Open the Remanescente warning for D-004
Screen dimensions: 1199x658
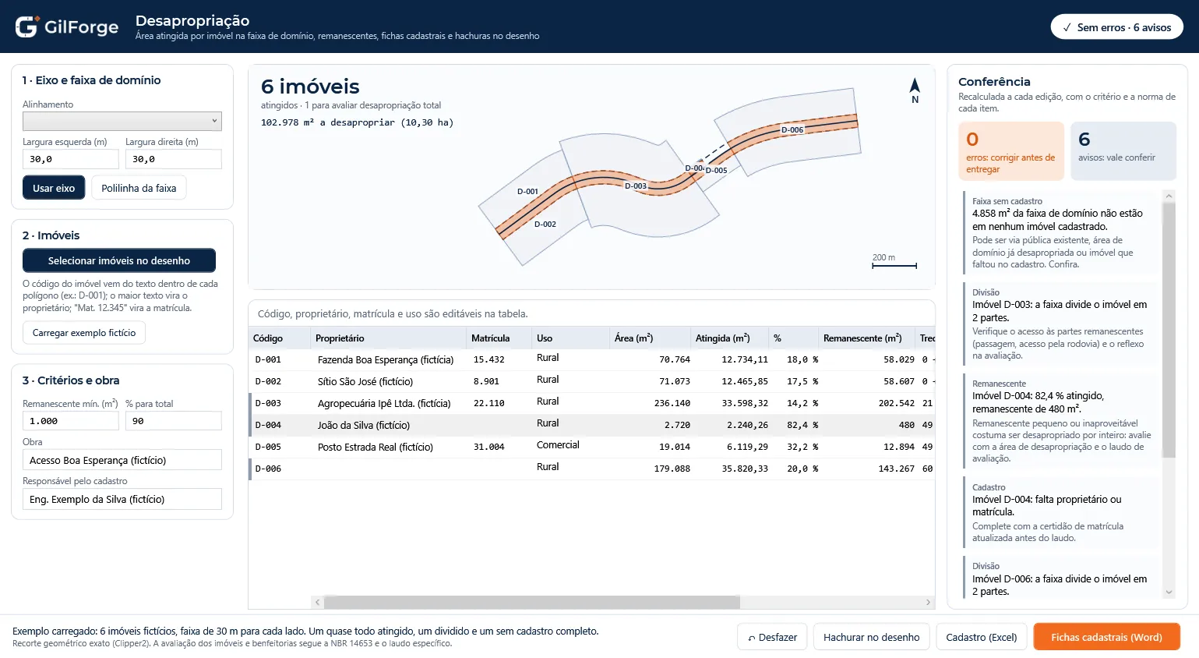point(1060,421)
